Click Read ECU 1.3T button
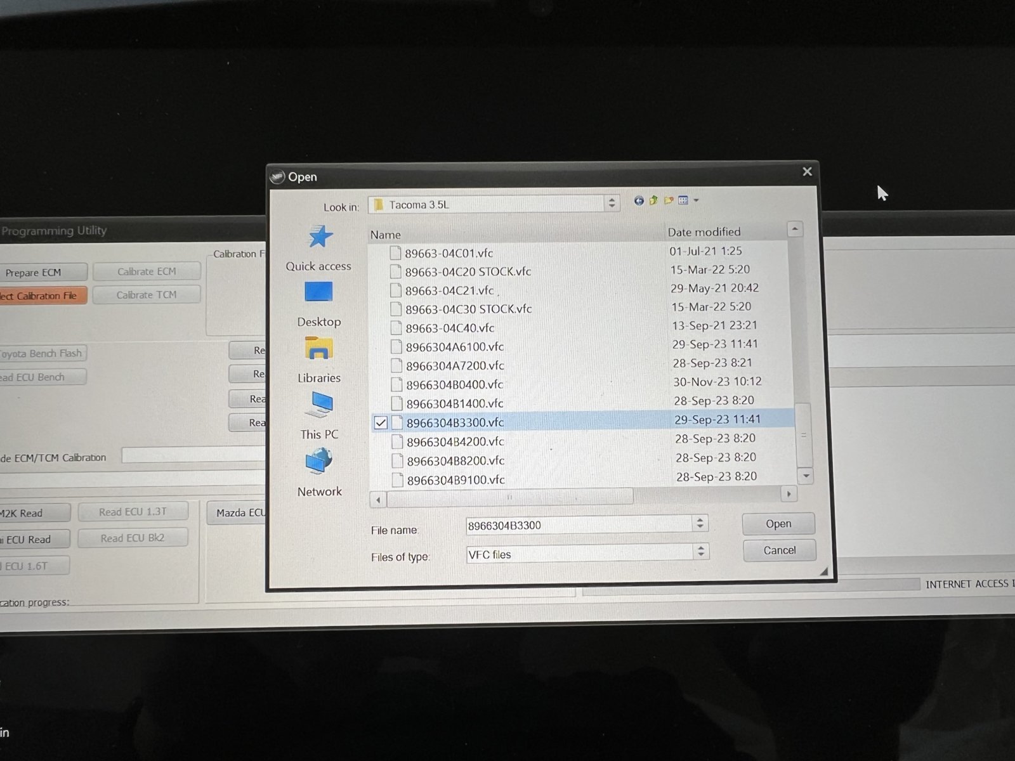 pyautogui.click(x=133, y=512)
